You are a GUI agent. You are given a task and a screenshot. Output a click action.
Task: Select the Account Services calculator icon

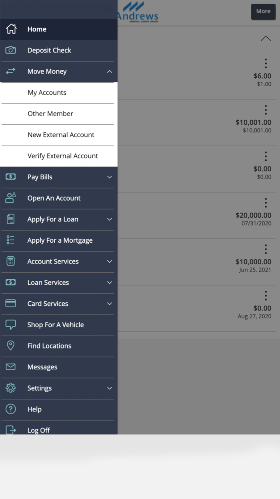pyautogui.click(x=11, y=262)
